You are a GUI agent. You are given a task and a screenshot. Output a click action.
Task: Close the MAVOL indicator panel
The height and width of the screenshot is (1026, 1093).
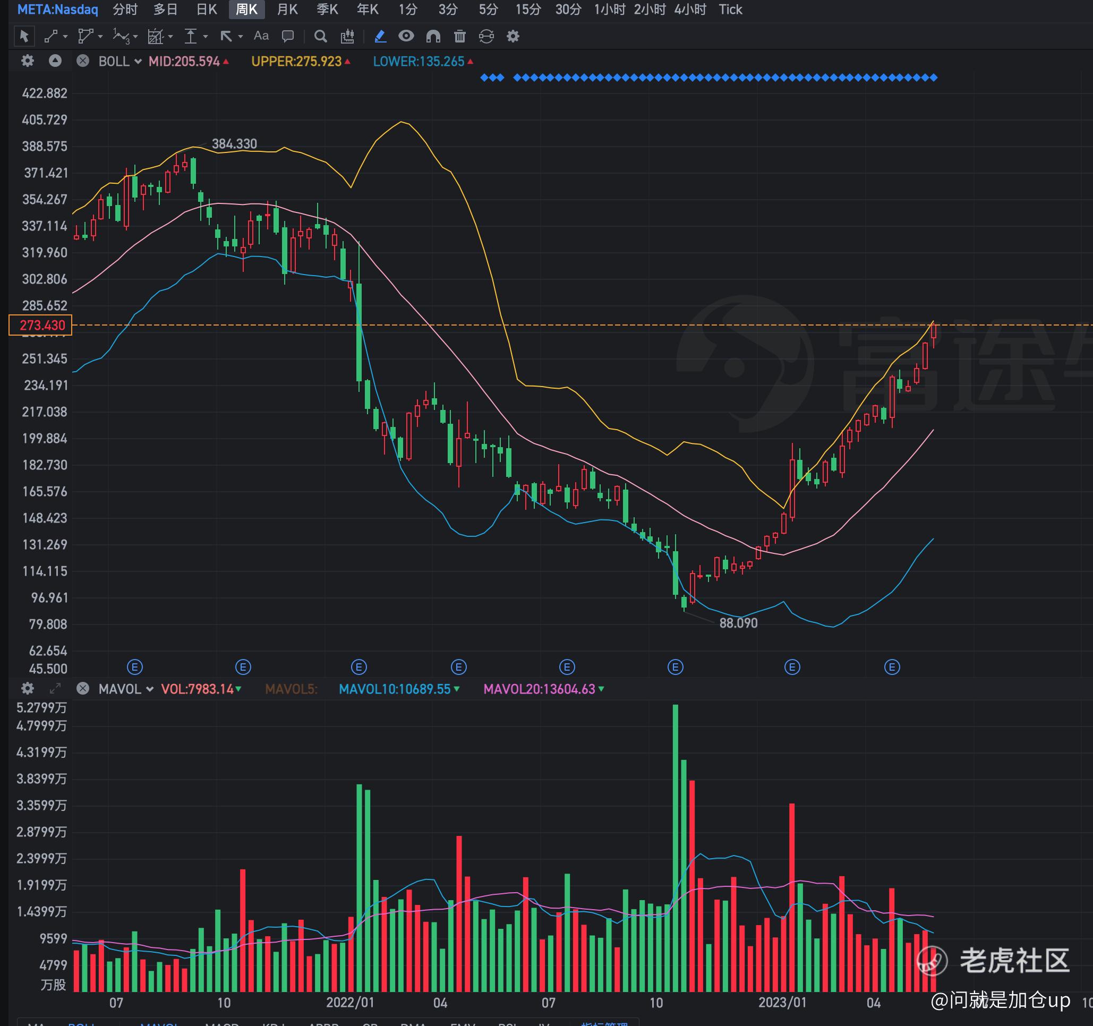click(82, 688)
